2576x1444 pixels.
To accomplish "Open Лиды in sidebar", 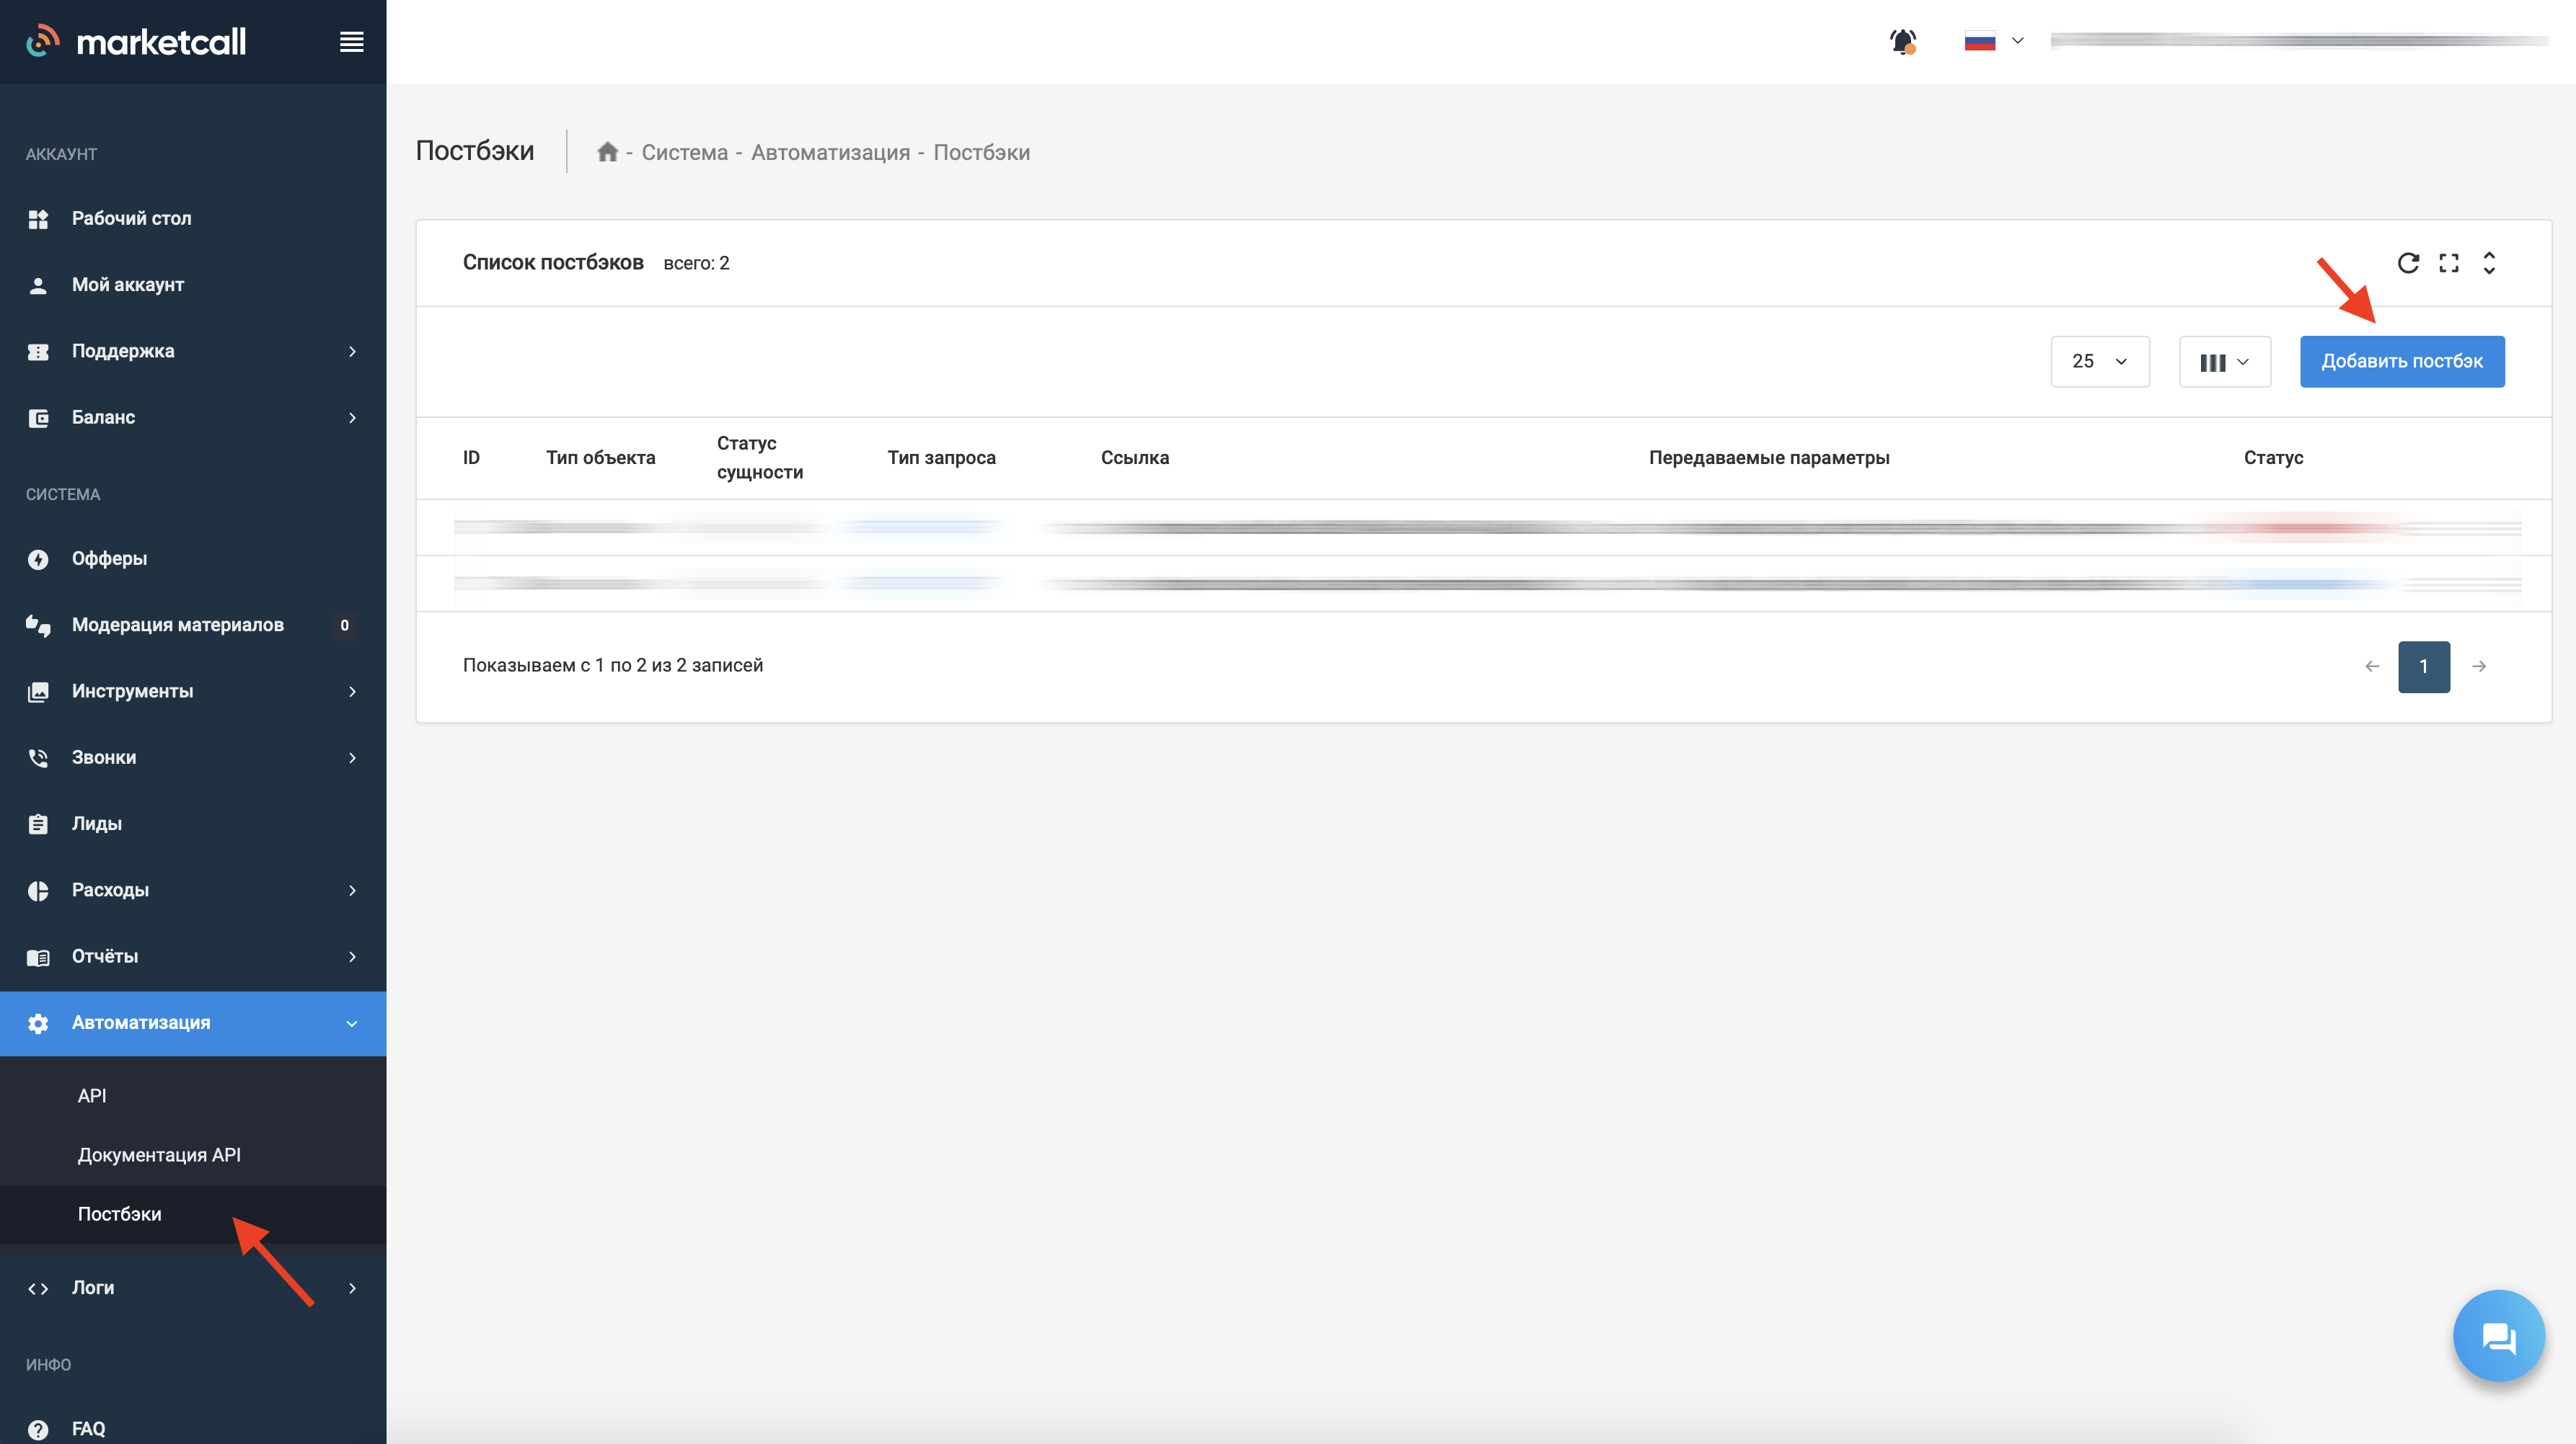I will coord(193,824).
